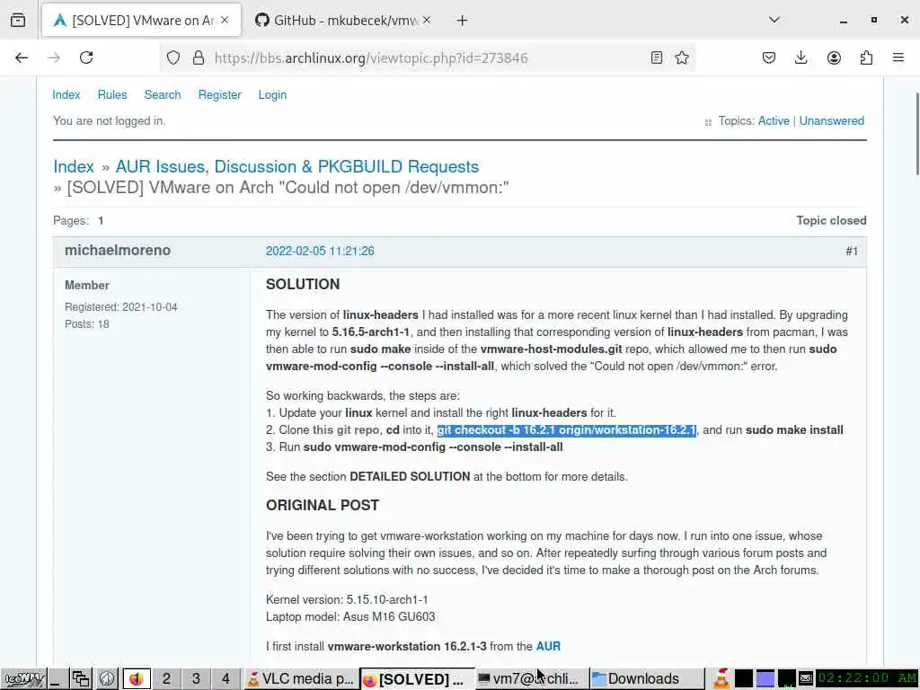Switch to the GitHub - mkubecek/vmw tab
The width and height of the screenshot is (920, 690).
click(x=343, y=21)
